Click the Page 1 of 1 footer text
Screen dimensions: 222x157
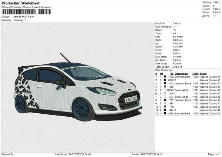pyautogui.click(x=214, y=154)
